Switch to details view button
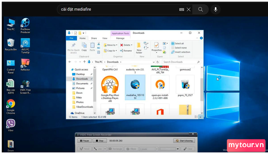268x155 pixels. click(196, 117)
